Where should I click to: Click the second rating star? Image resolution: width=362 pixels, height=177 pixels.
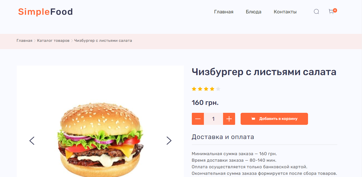point(200,89)
